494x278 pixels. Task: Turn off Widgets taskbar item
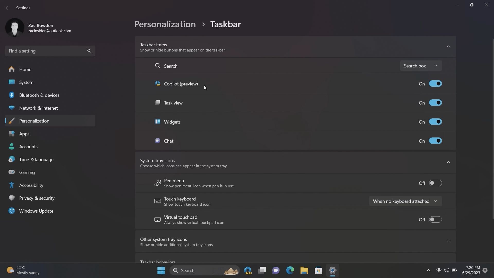[435, 121]
